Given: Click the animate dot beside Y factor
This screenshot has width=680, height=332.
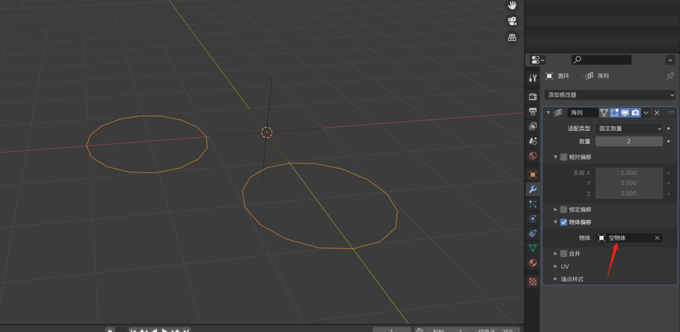Looking at the screenshot, I should (x=668, y=183).
